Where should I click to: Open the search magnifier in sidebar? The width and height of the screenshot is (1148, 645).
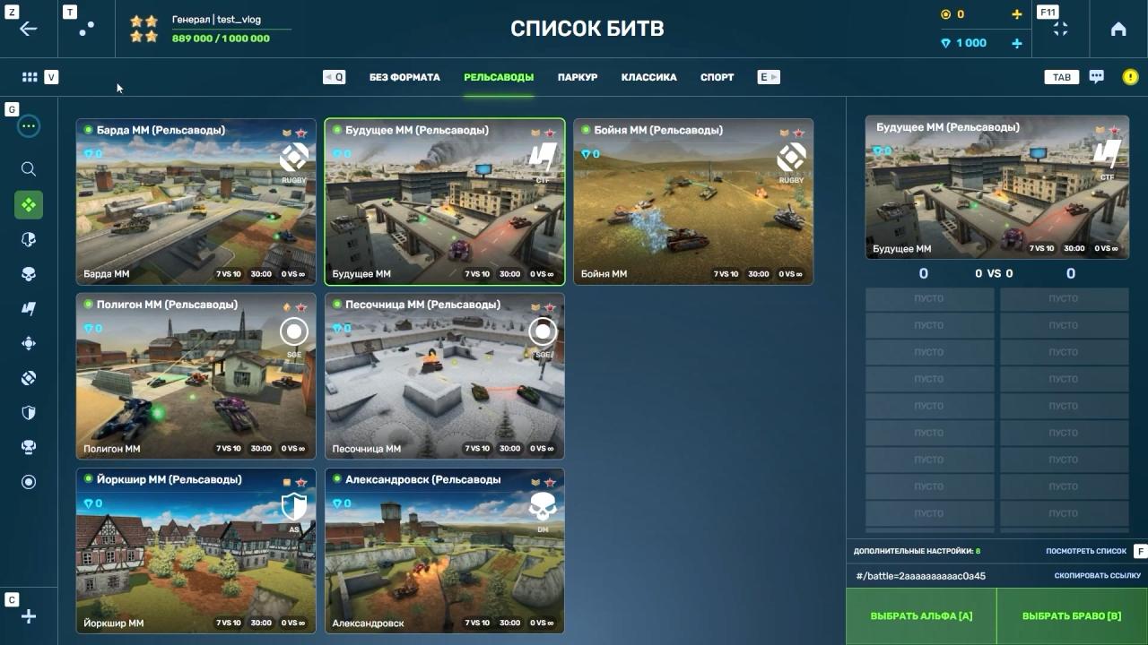[29, 169]
